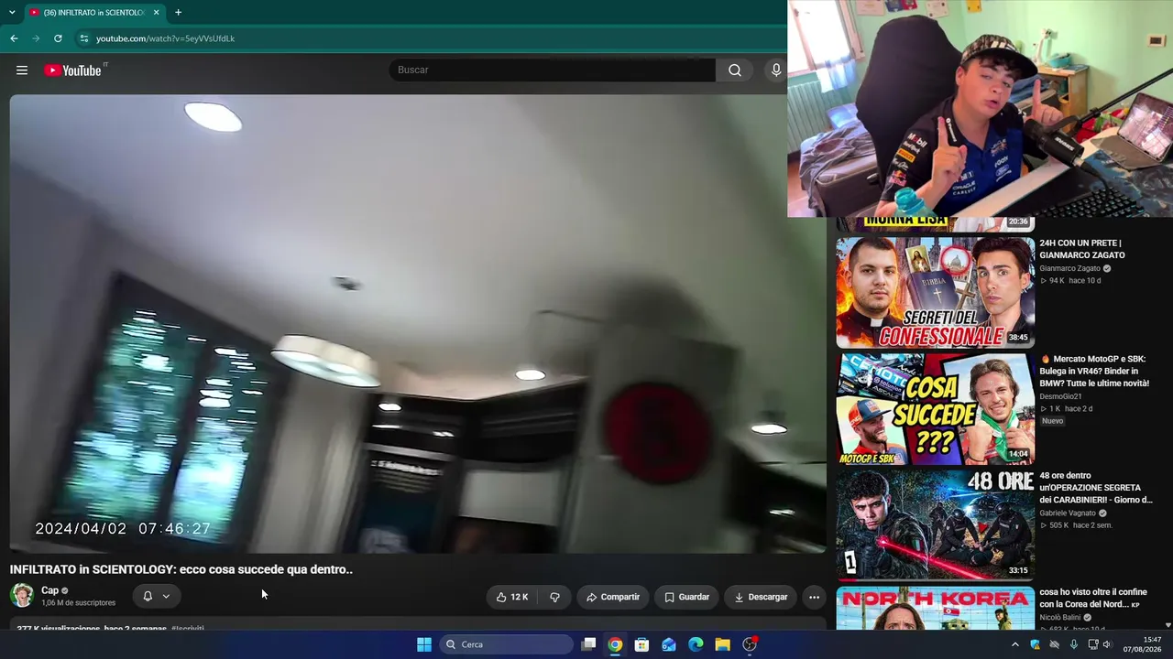Open the NORTH KOREA video thumbnail

(935, 608)
